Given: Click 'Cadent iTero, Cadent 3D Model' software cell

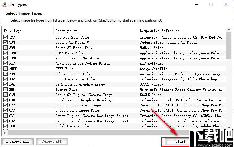Looking at the screenshot, I should pos(168,42).
